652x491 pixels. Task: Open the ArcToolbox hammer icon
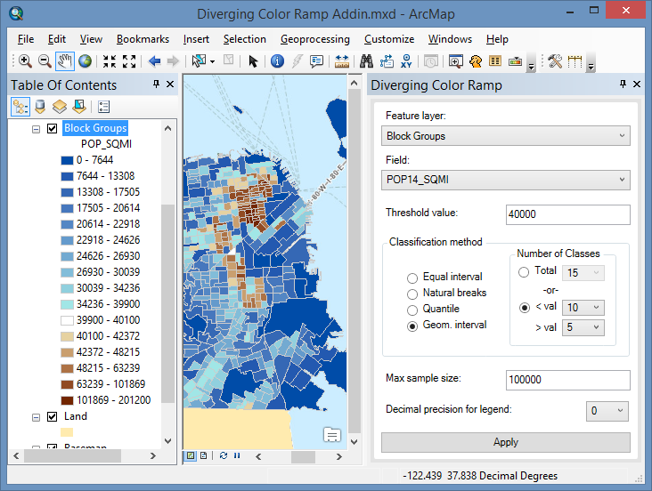[555, 61]
